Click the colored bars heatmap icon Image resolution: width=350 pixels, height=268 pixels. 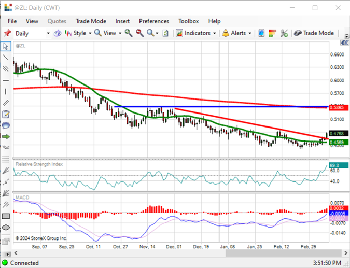pyautogui.click(x=273, y=33)
